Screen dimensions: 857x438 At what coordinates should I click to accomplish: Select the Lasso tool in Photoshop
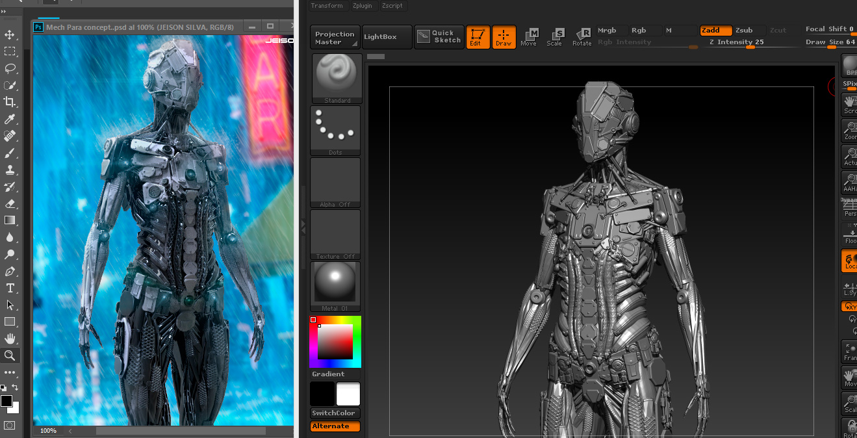(x=10, y=68)
